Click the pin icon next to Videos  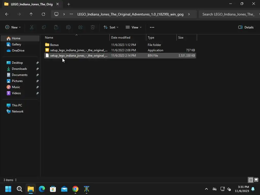[x=38, y=93]
